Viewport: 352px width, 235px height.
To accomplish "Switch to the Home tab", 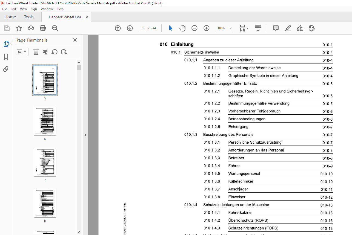I will pyautogui.click(x=10, y=17).
